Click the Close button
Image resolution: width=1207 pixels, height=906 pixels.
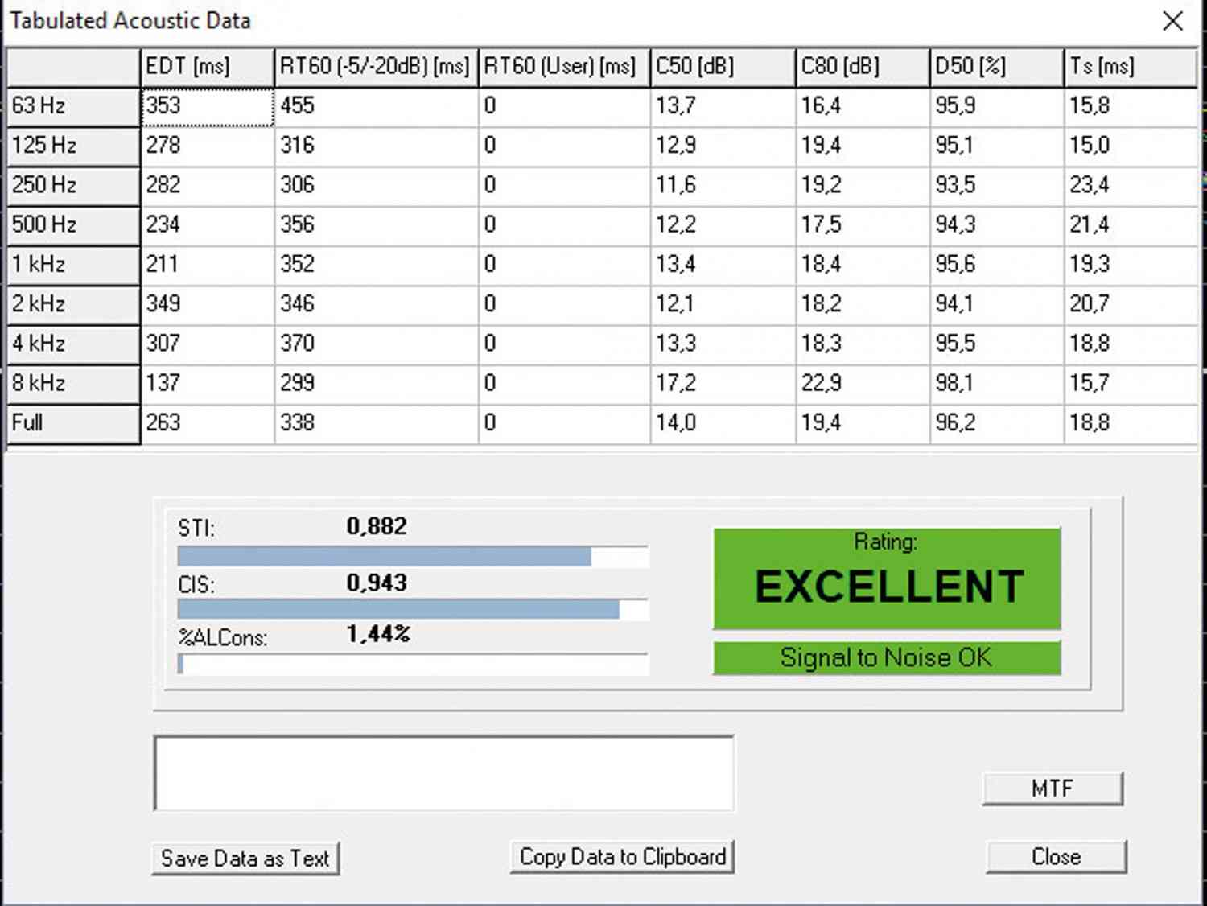tap(1057, 857)
